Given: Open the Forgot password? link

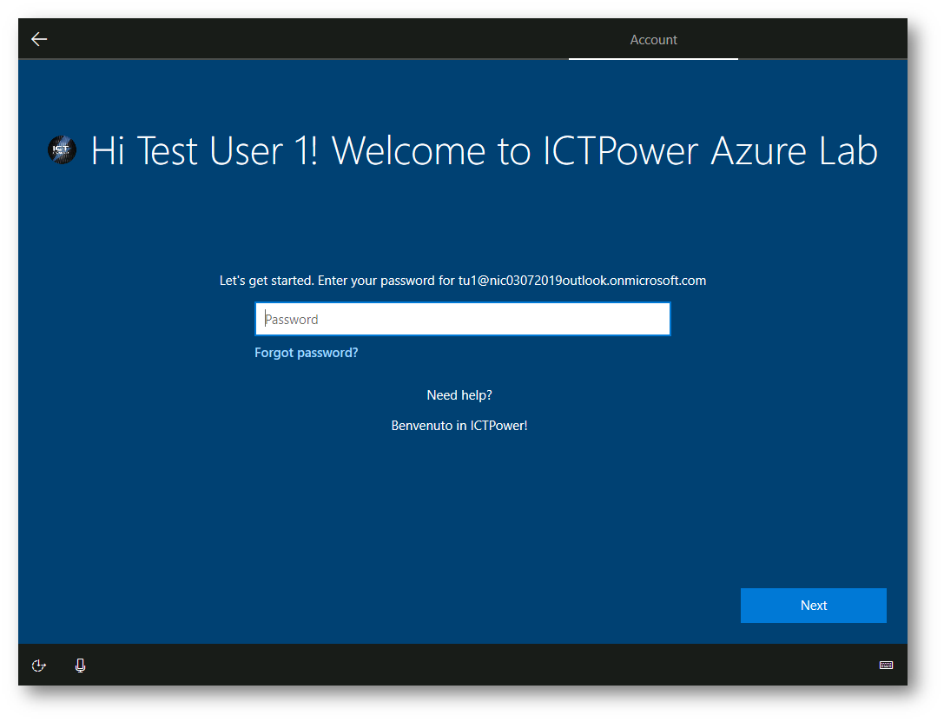Looking at the screenshot, I should 306,352.
